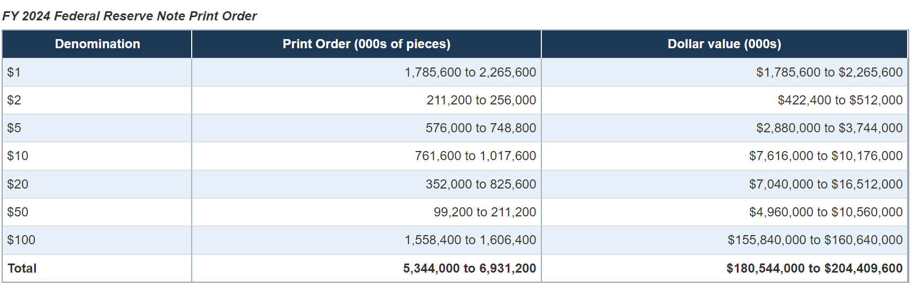Click the Print Order column header

click(x=366, y=44)
